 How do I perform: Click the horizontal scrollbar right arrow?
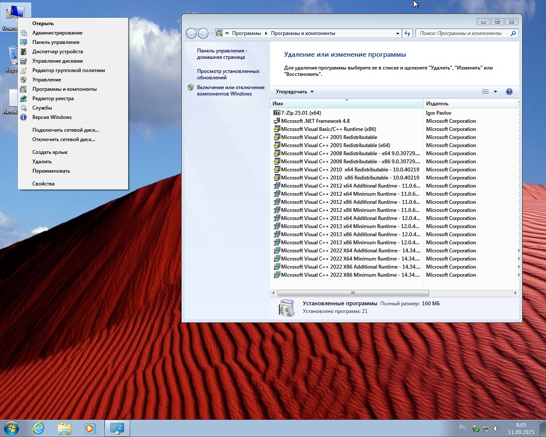coord(515,293)
